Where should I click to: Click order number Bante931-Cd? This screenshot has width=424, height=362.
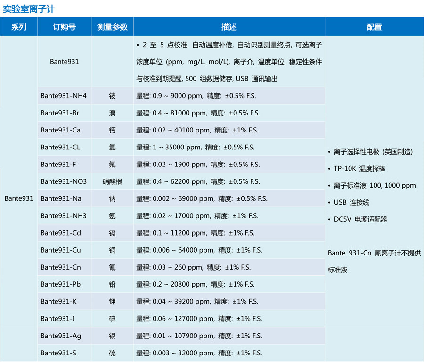(x=61, y=233)
